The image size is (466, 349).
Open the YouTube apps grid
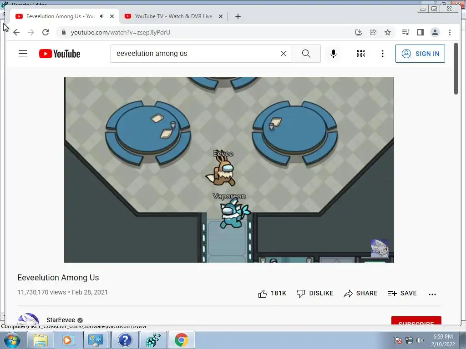(361, 54)
